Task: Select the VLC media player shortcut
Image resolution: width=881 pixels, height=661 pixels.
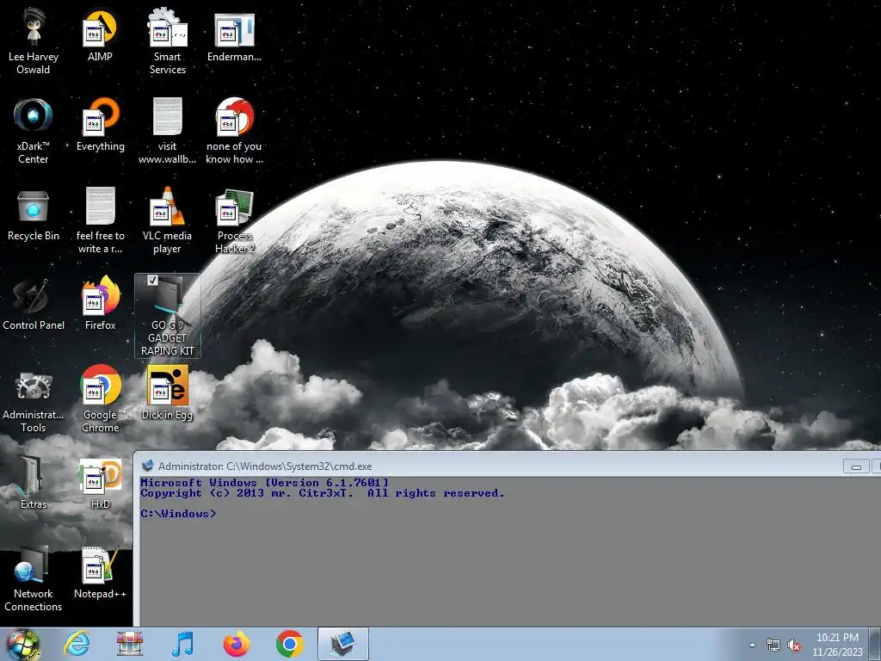Action: (x=168, y=220)
